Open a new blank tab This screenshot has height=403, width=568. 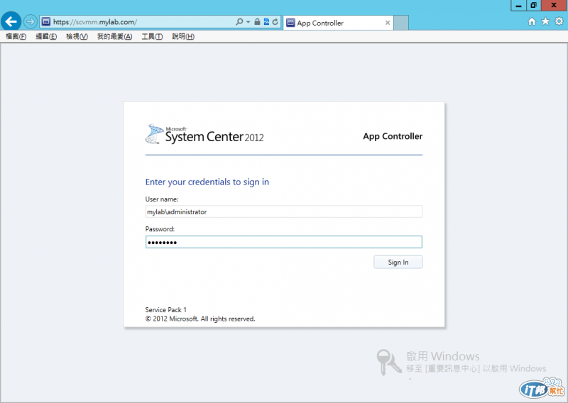[401, 23]
